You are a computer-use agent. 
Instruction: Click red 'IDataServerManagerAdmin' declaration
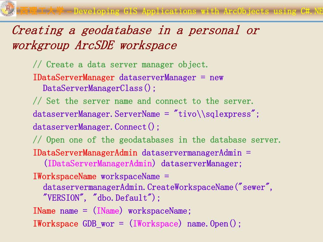point(85,153)
